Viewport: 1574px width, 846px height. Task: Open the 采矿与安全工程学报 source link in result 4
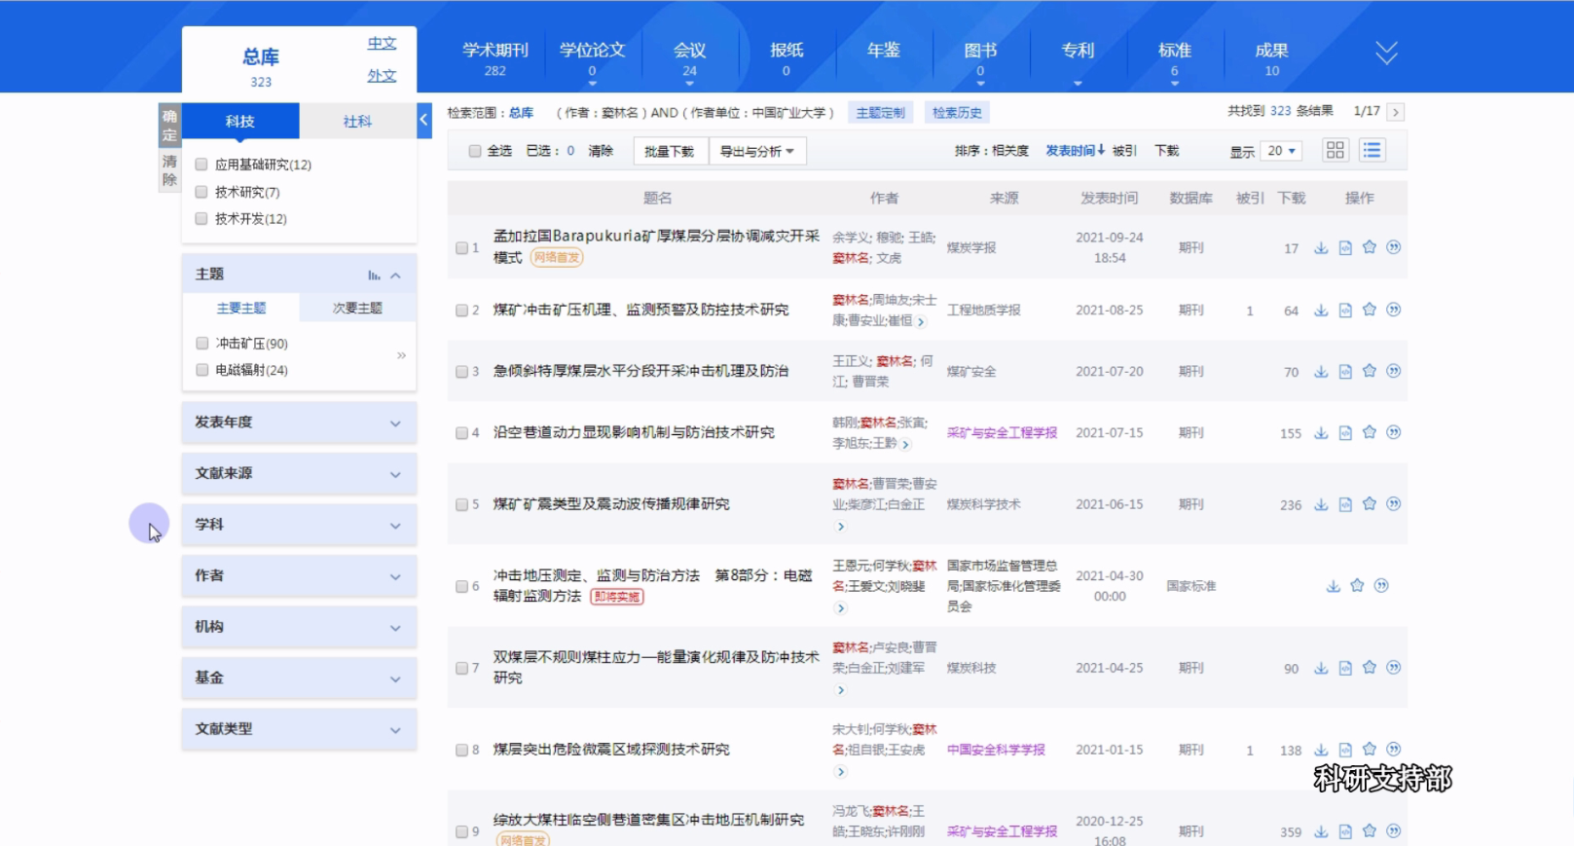click(x=1002, y=433)
